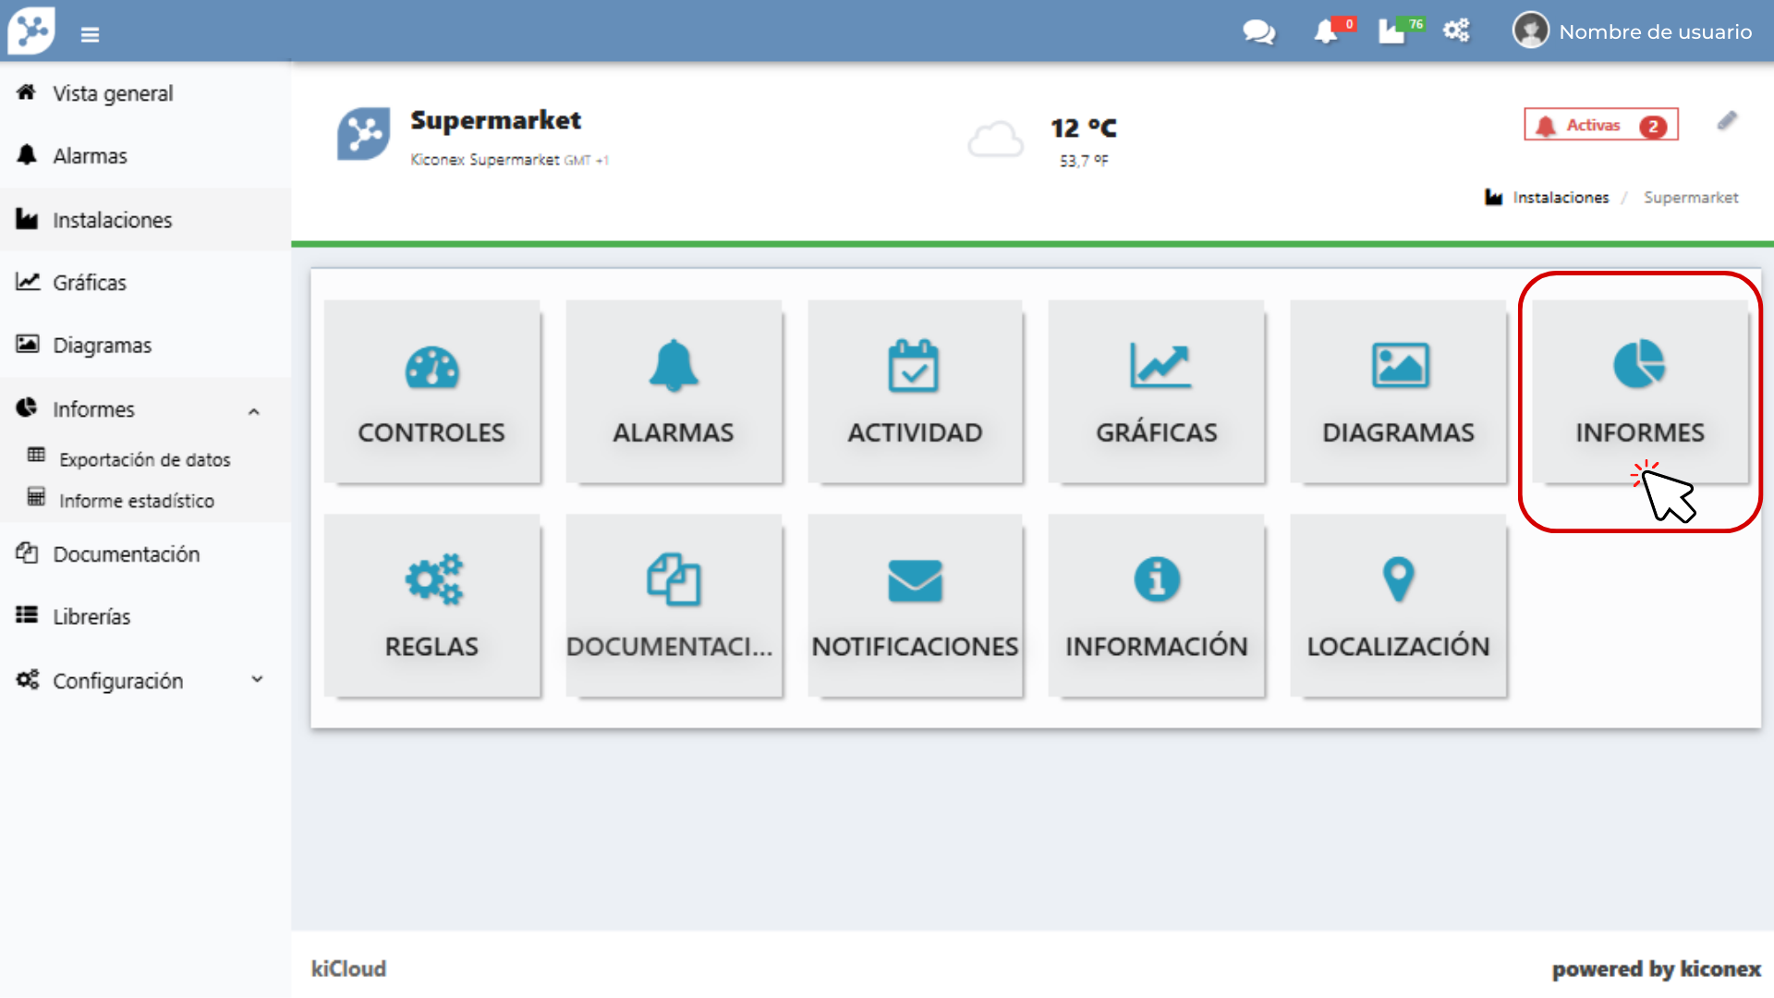Open the Alarmas bell tile
Image resolution: width=1774 pixels, height=998 pixels.
pyautogui.click(x=674, y=391)
